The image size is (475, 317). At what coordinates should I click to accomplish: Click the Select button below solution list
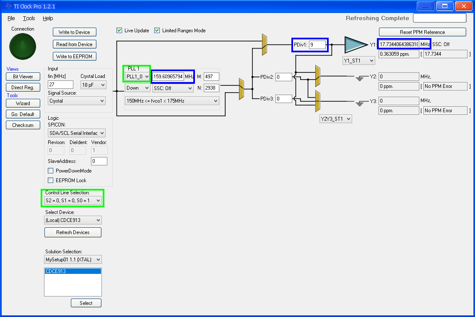pos(86,303)
